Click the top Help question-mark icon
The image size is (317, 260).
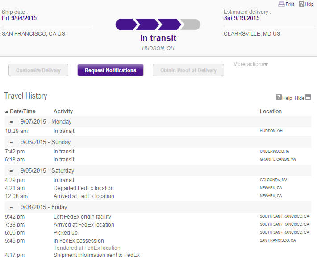(x=301, y=4)
